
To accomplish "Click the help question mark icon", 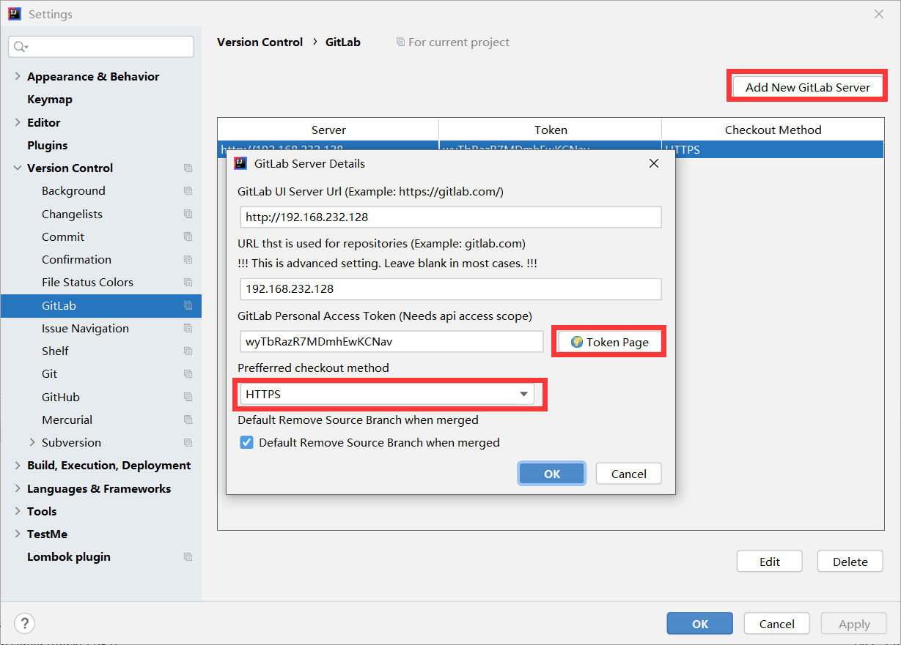I will point(24,624).
